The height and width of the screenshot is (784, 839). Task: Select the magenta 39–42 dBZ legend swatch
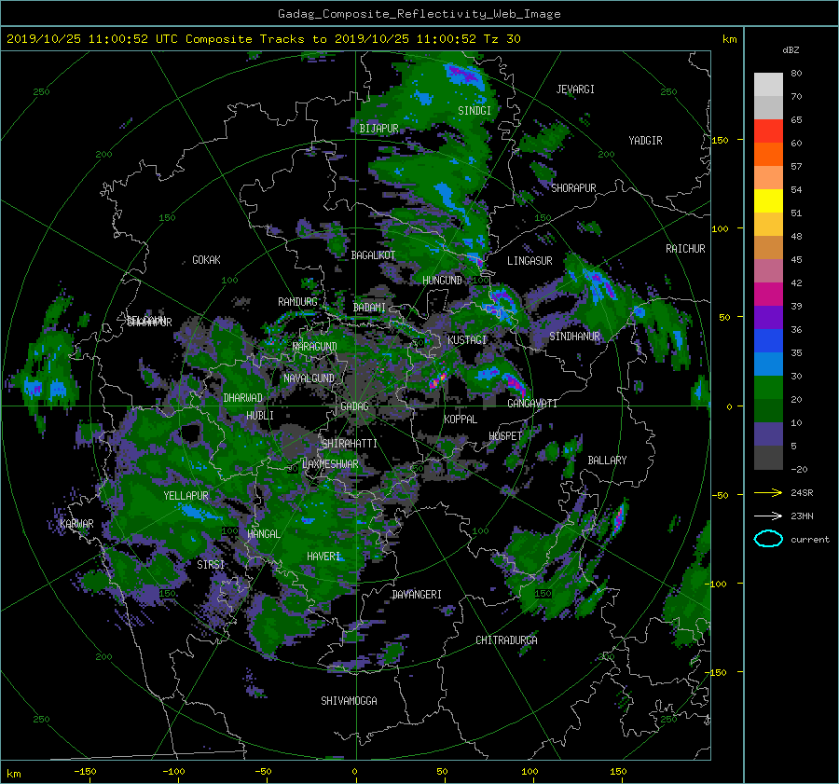pos(768,295)
